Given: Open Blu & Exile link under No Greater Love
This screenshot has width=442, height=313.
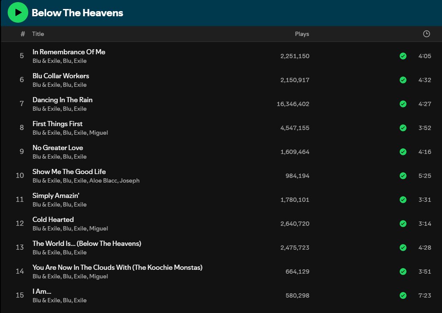Looking at the screenshot, I should (x=46, y=156).
